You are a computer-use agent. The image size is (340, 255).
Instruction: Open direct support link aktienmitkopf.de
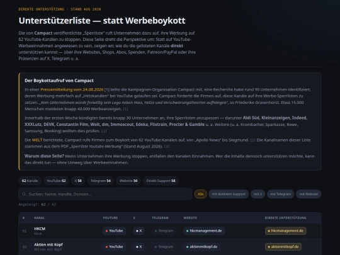tap(283, 247)
